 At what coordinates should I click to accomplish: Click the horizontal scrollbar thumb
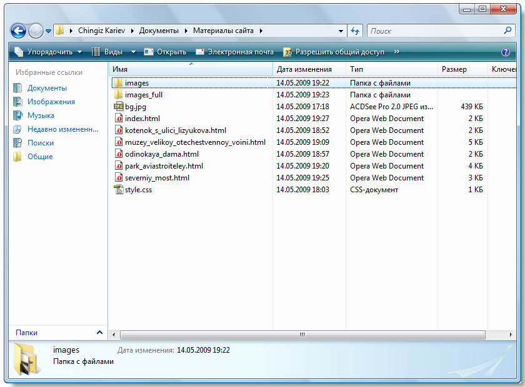[x=302, y=335]
